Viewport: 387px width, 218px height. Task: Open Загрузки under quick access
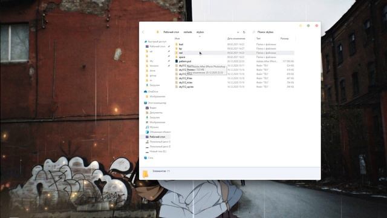[155, 85]
